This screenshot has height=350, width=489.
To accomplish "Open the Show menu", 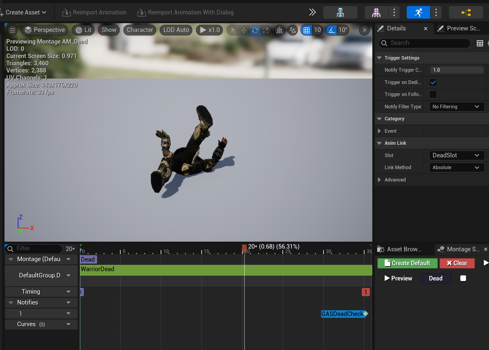I will [x=109, y=30].
